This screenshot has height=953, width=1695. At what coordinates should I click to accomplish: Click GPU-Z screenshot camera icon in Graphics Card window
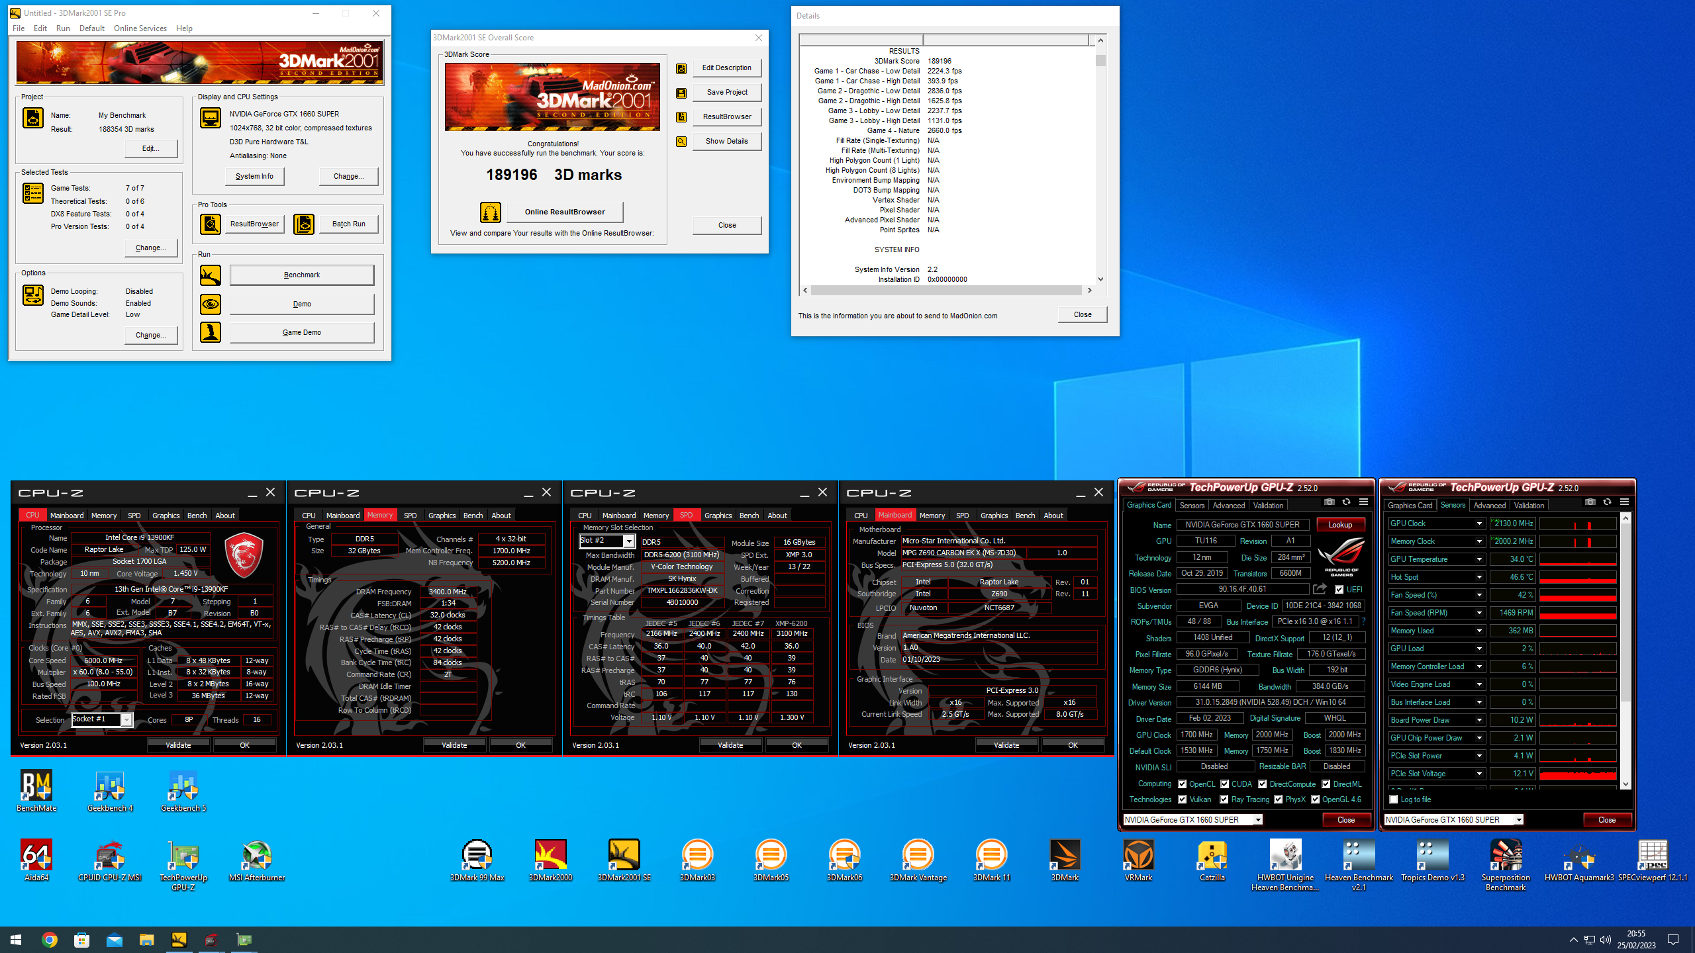point(1329,502)
